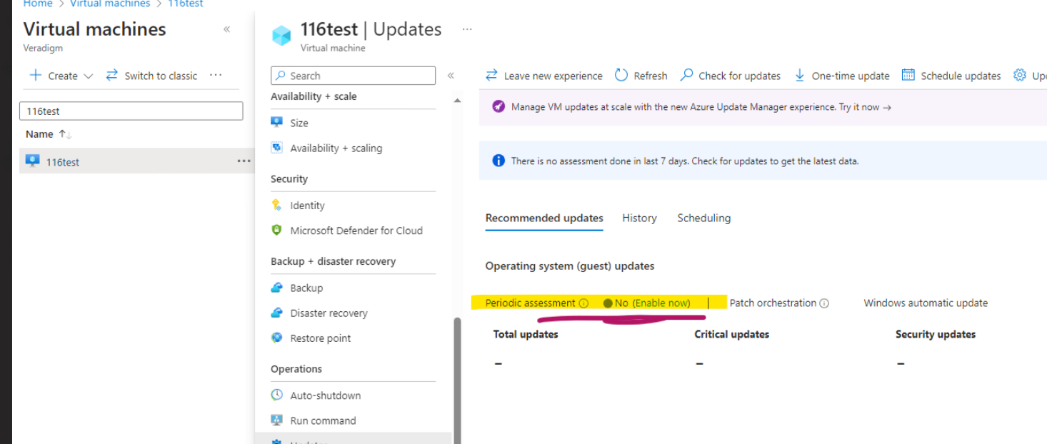Viewport: 1047px width, 444px height.
Task: Click the rocket icon in the Update Manager banner
Action: 499,106
